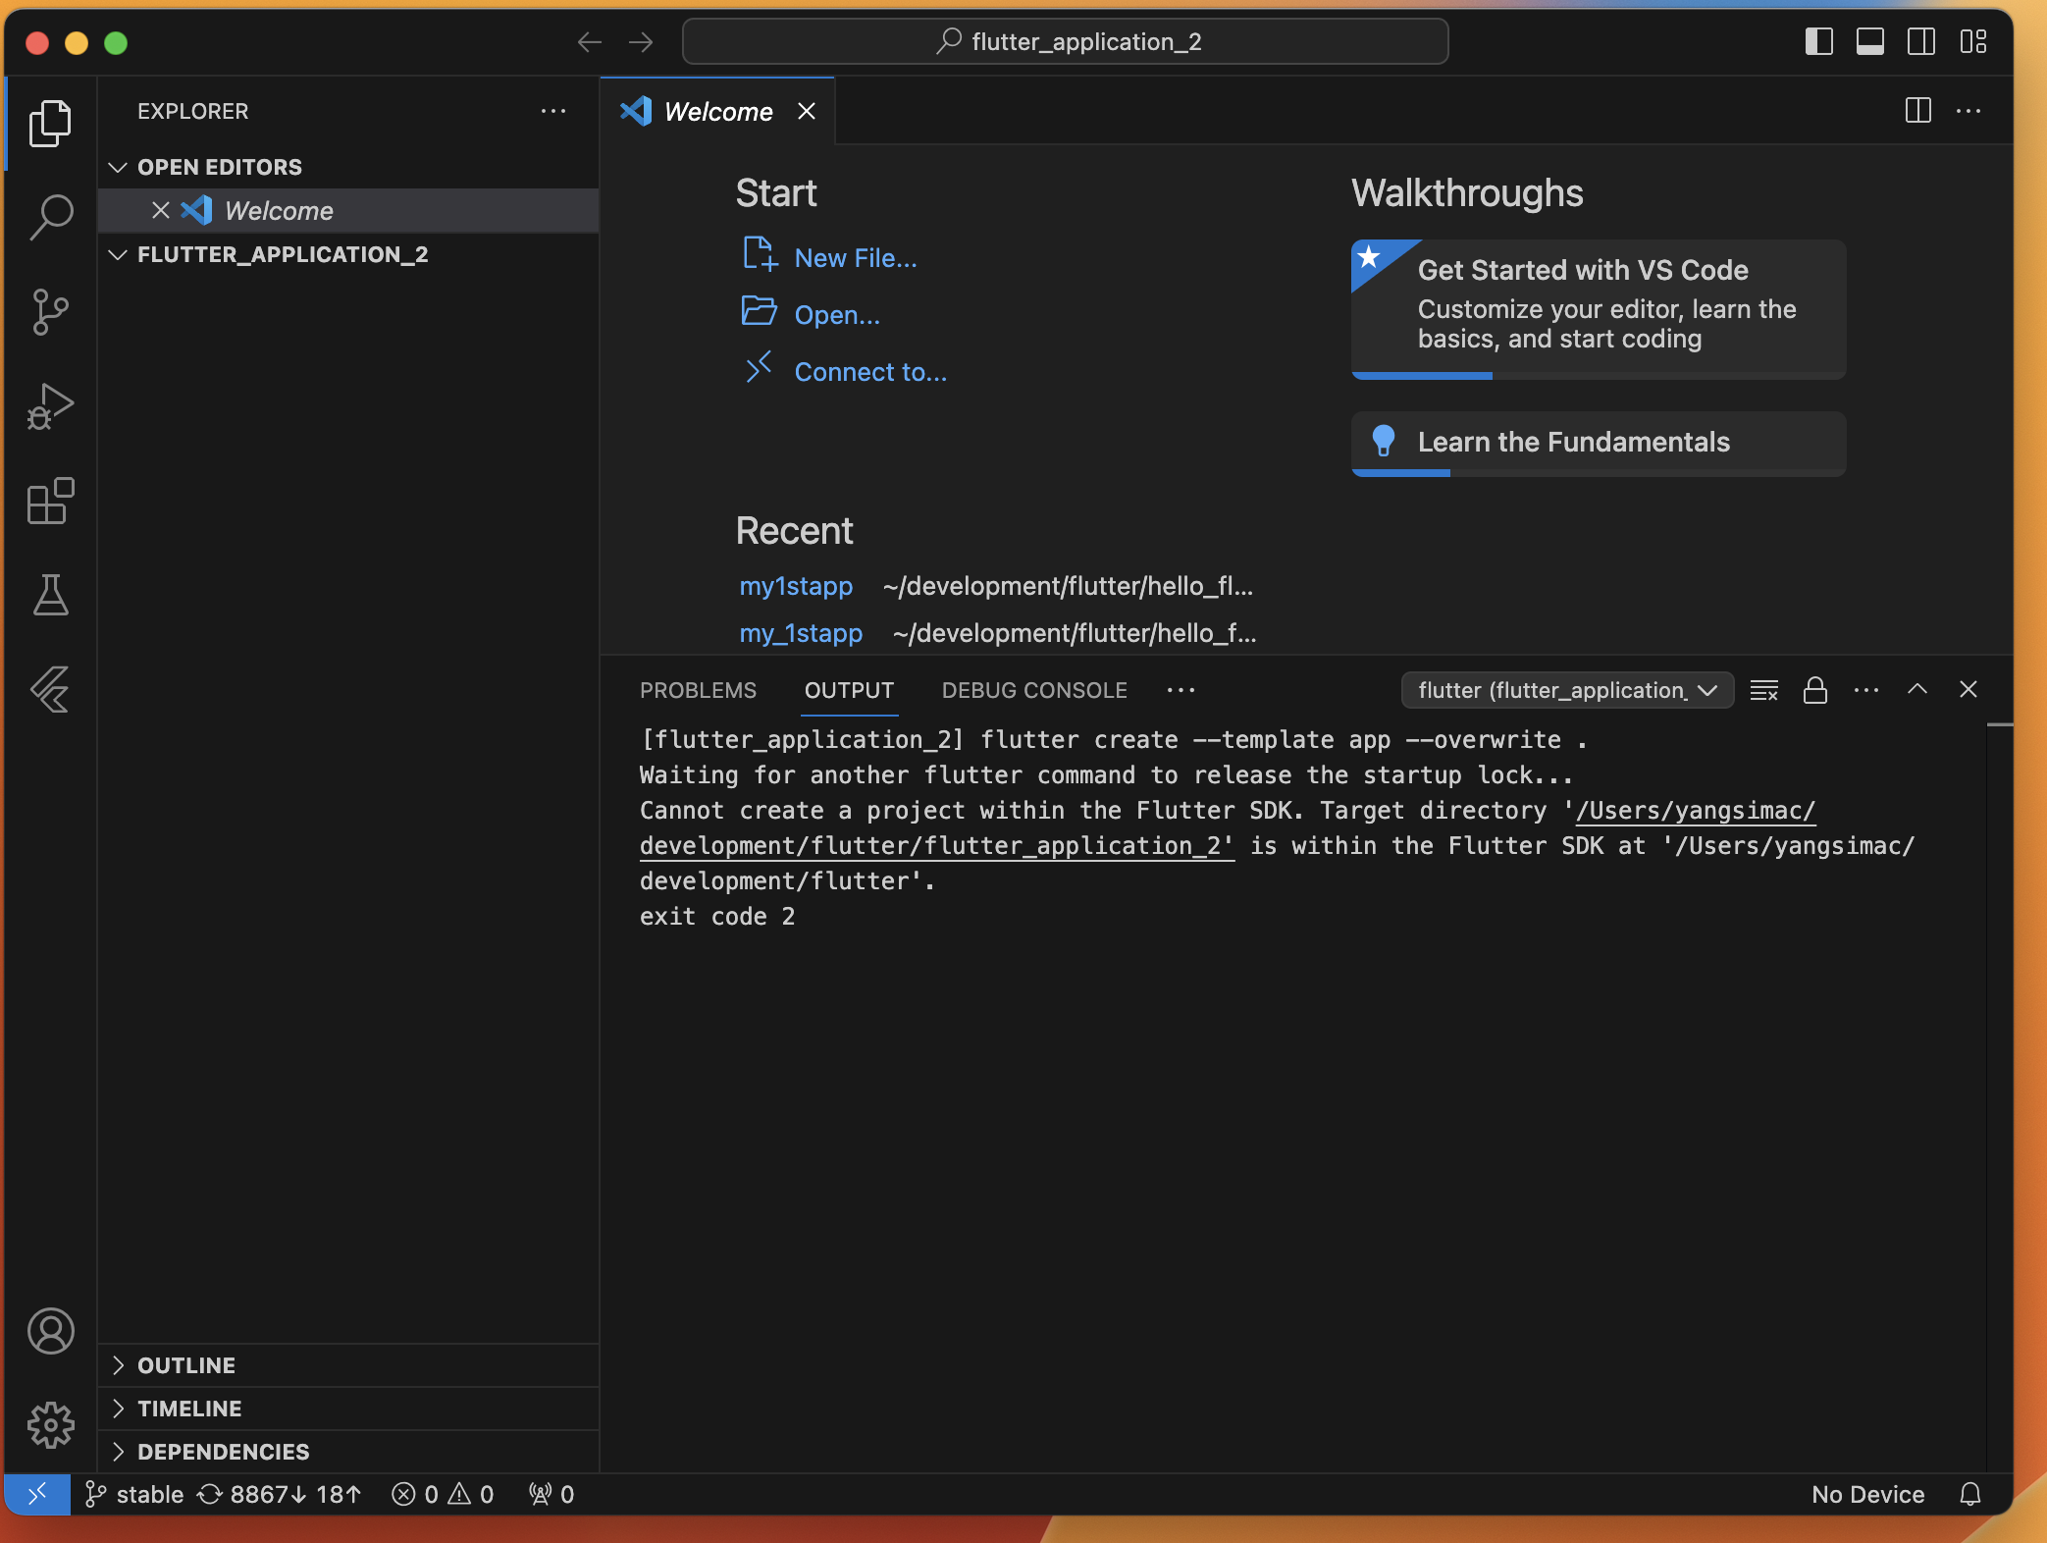The height and width of the screenshot is (1543, 2047).
Task: Open editor More Actions menu
Action: [x=1968, y=111]
